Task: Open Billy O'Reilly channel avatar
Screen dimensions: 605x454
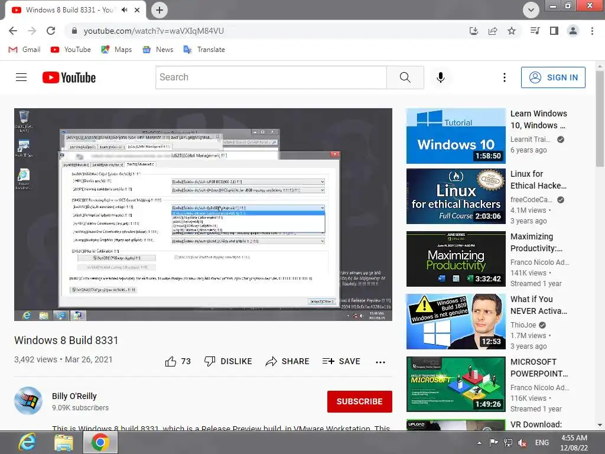Action: point(28,401)
